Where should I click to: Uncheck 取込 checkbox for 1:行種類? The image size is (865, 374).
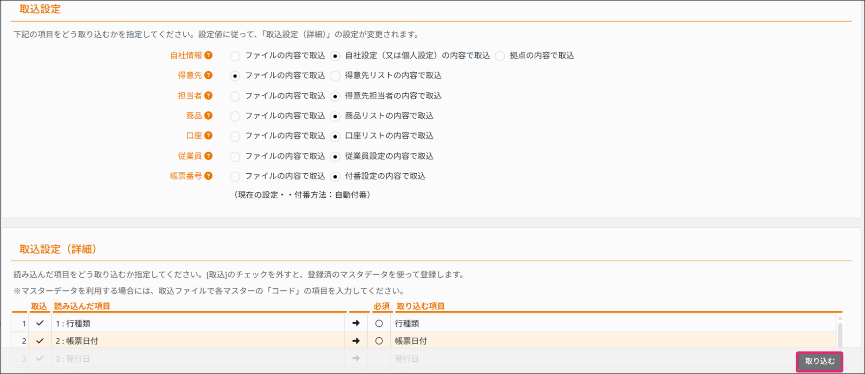click(40, 323)
